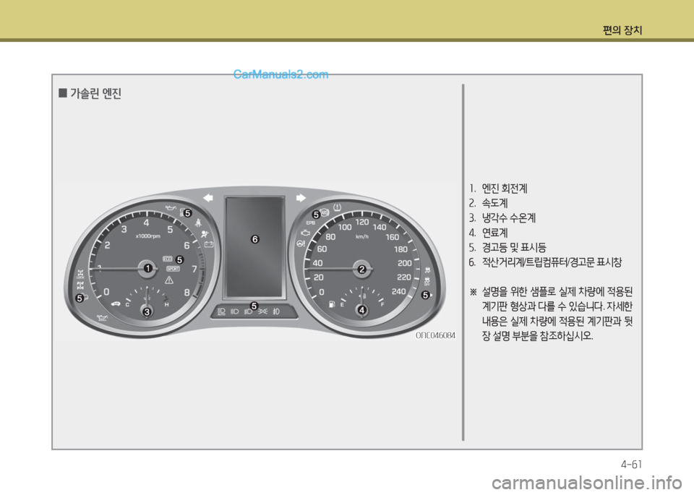Click the 'x1000rpm' label on the tachometer
The height and width of the screenshot is (495, 694).
click(x=148, y=236)
